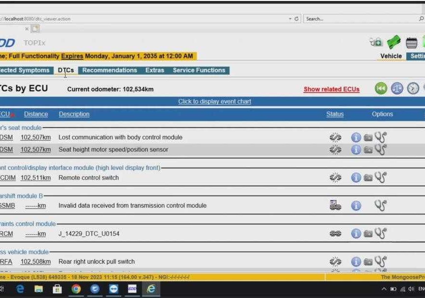Viewport: 425px width, 298px height.
Task: Open Microsoft Store from the taskbar
Action: point(57,289)
